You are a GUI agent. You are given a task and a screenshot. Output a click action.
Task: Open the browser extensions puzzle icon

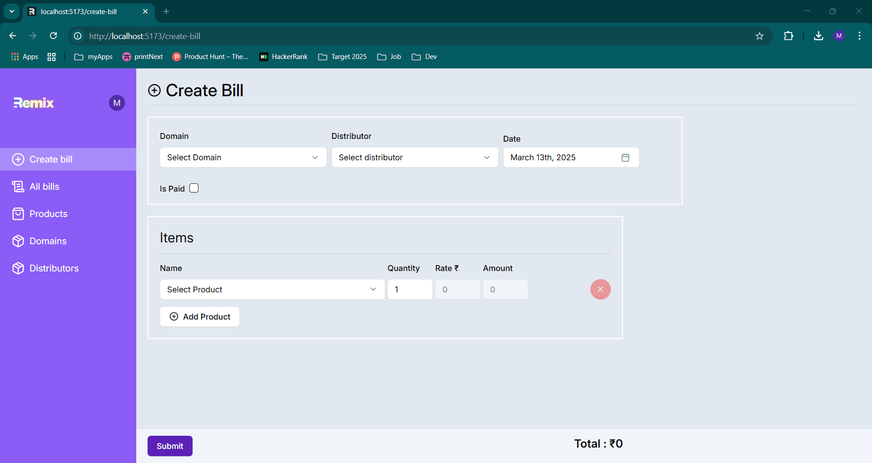pos(788,36)
